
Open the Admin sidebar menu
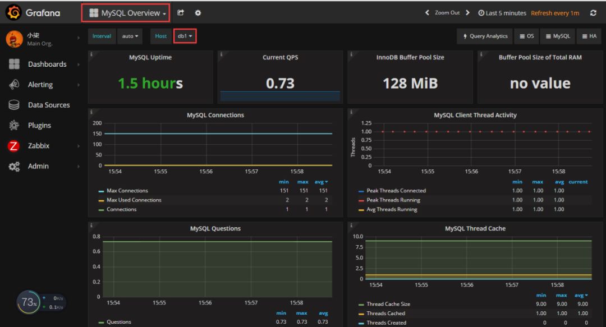(38, 166)
